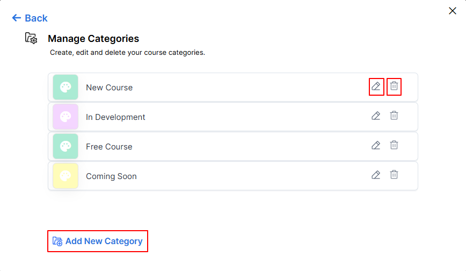The image size is (466, 271).
Task: Edit the New Course category
Action: (x=376, y=87)
